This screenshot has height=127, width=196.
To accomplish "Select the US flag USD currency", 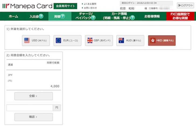I will (36, 41).
